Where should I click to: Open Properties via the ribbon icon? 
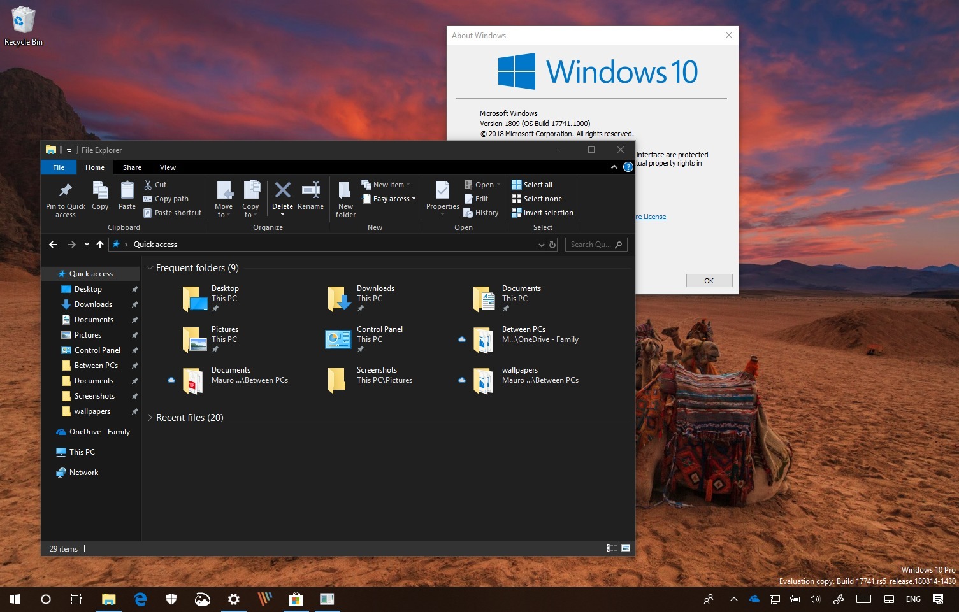tap(442, 197)
